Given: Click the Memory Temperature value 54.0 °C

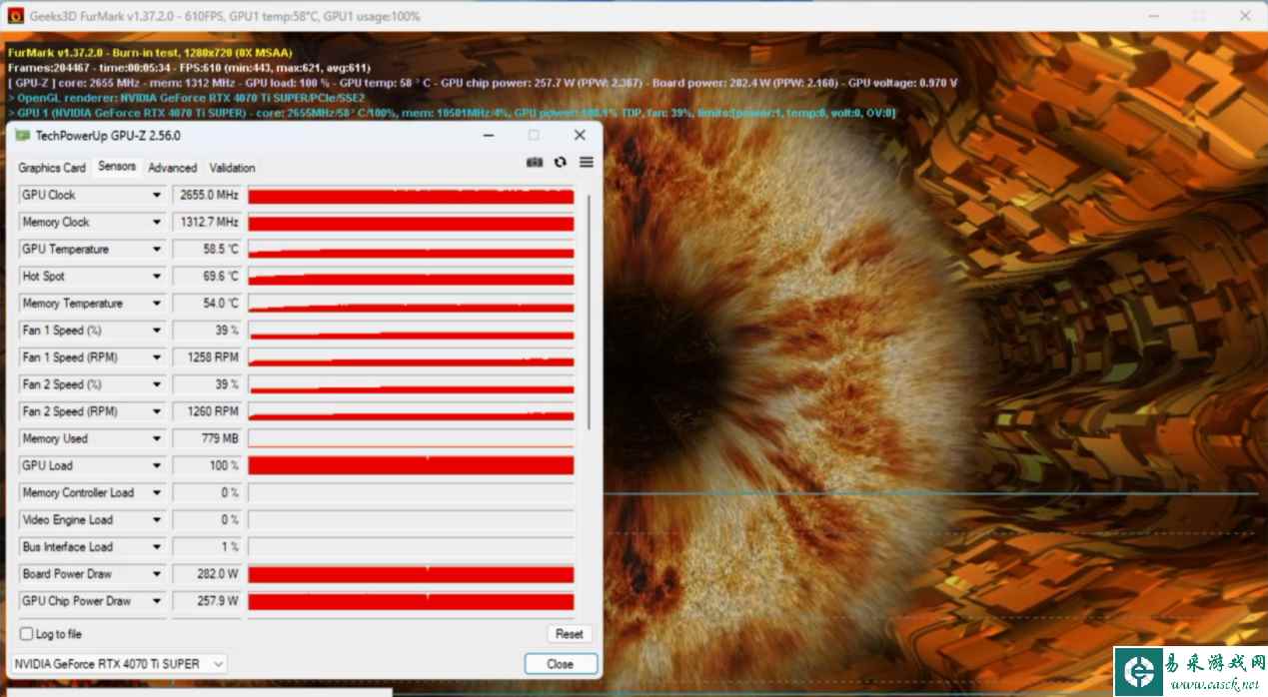Looking at the screenshot, I should 208,304.
